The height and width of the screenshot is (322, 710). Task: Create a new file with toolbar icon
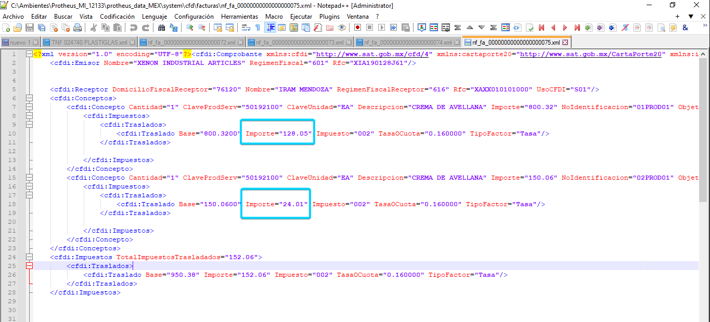tap(6, 28)
